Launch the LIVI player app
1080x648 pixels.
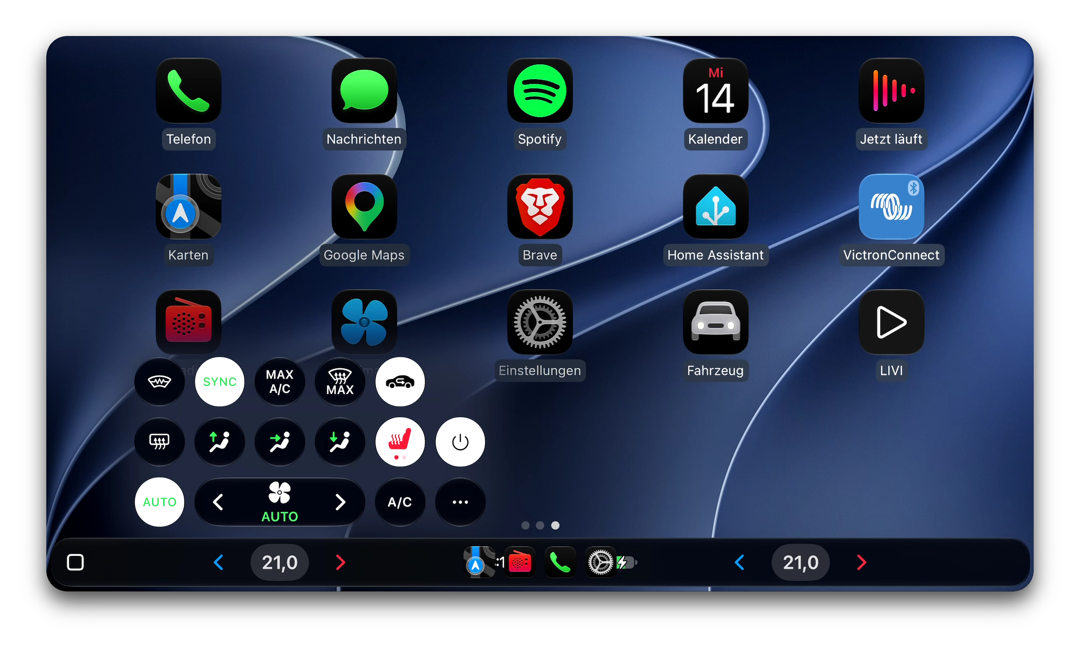pyautogui.click(x=891, y=322)
